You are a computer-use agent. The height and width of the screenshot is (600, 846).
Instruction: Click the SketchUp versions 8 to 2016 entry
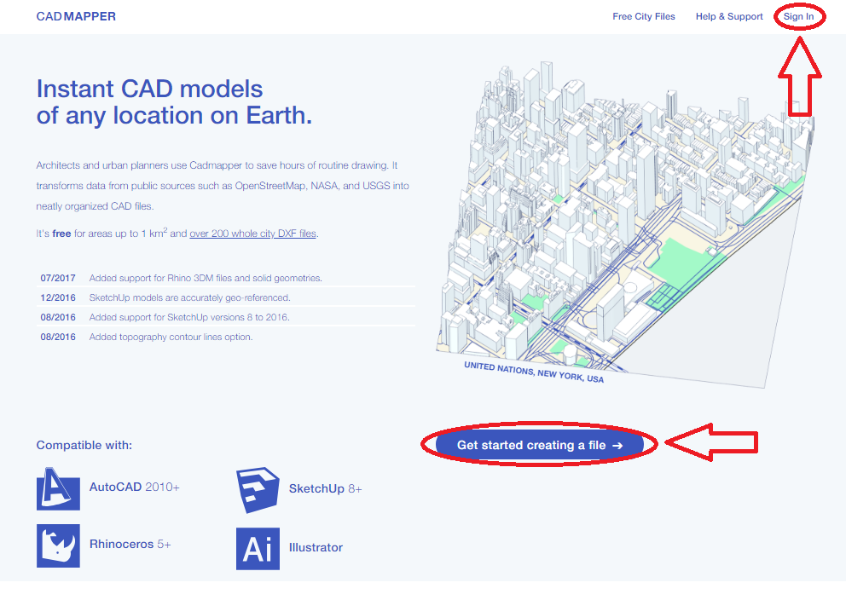tap(227, 317)
